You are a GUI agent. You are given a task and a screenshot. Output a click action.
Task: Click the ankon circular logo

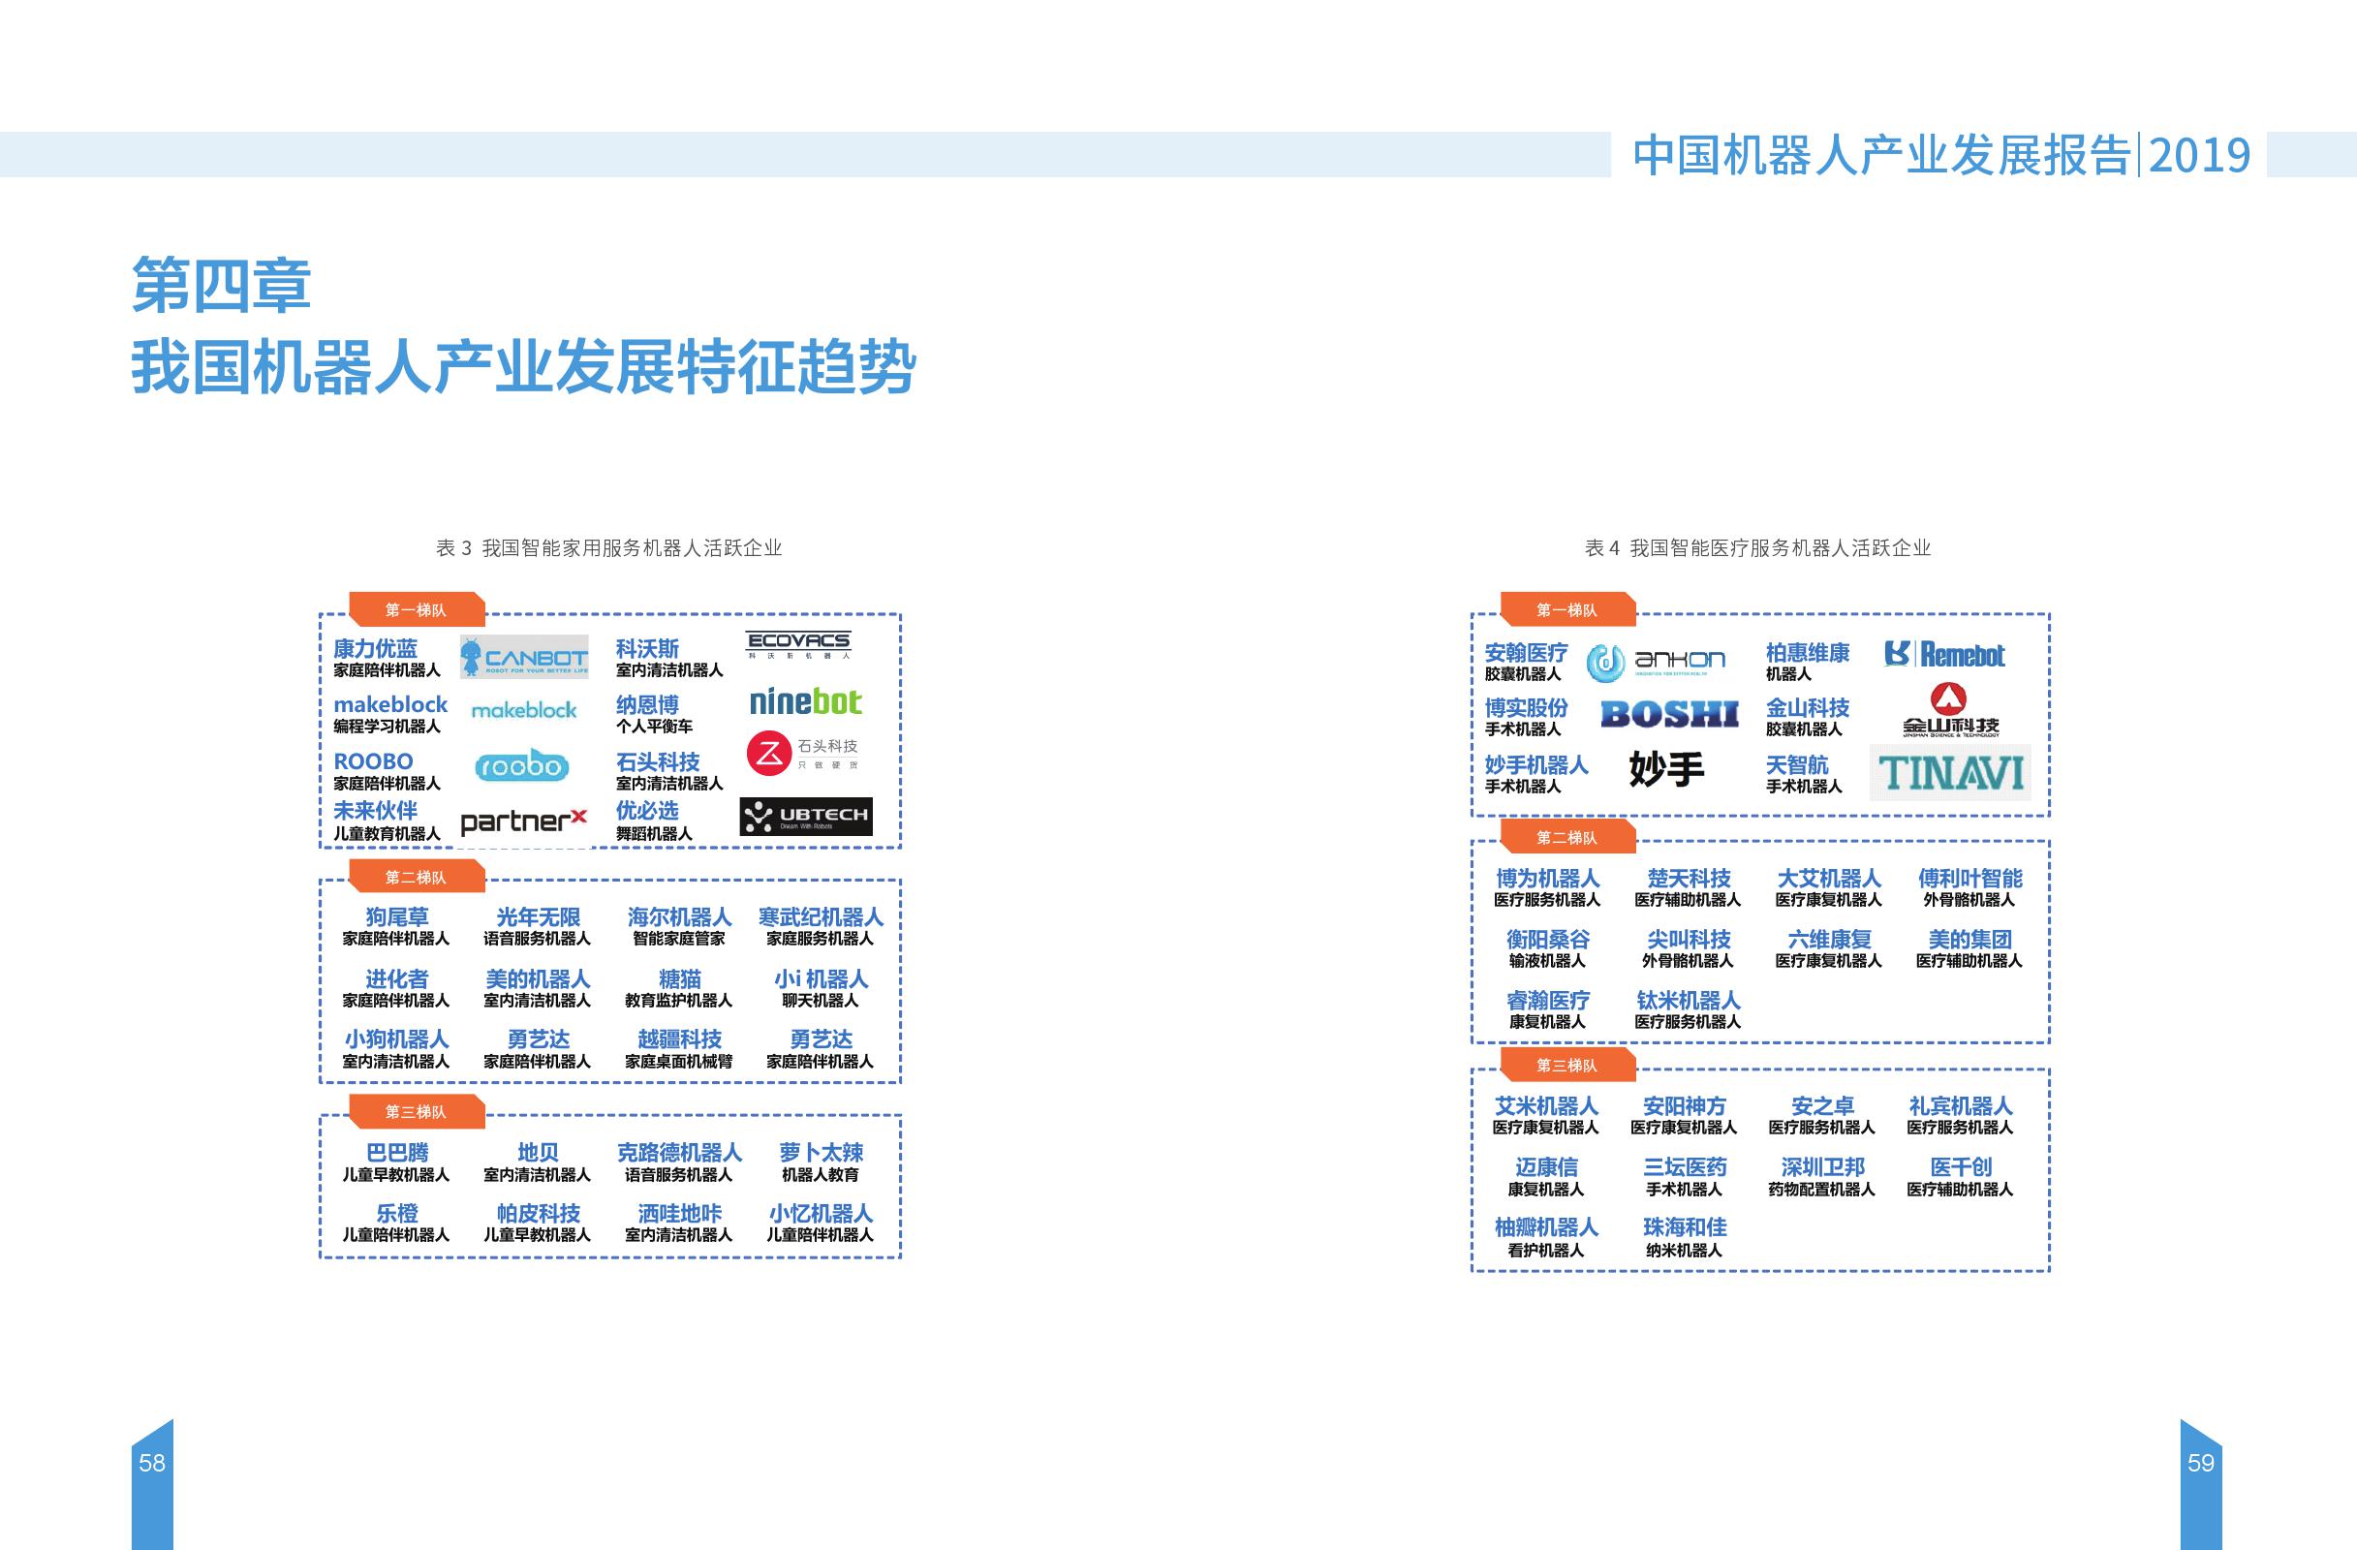tap(1656, 662)
